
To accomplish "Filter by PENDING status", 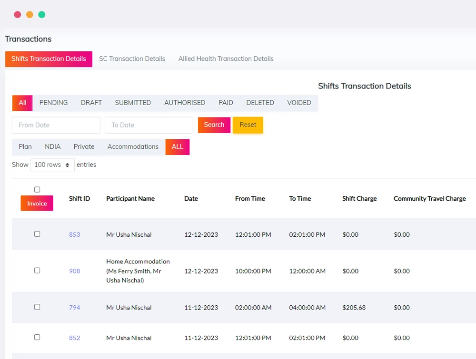I will pyautogui.click(x=53, y=103).
